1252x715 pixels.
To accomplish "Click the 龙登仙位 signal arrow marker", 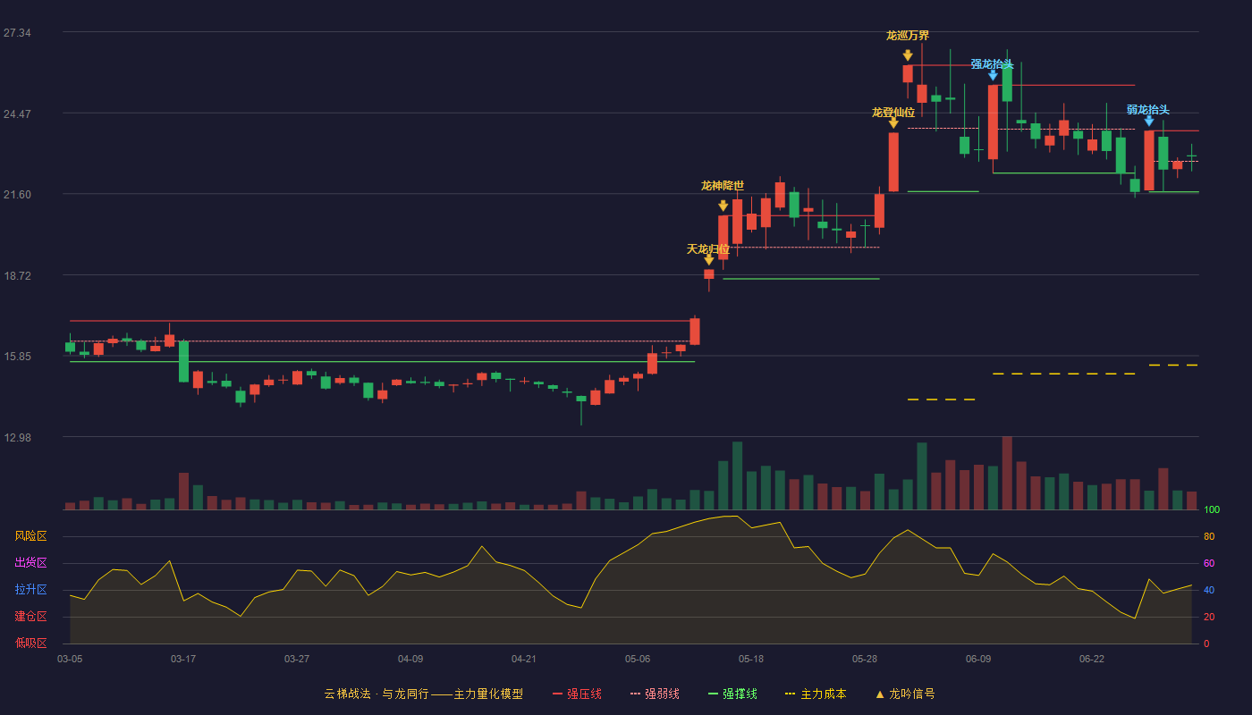I will pos(893,123).
